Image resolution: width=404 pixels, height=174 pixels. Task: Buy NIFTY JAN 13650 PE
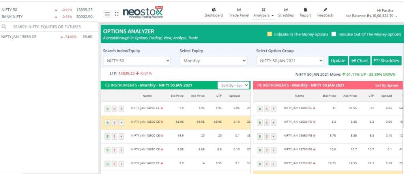pyautogui.click(x=260, y=136)
